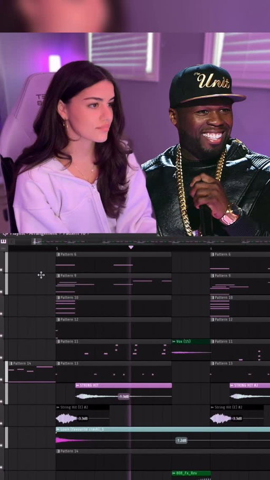The image size is (270, 480).
Task: Click the playlist tool icon at the top-left corner
Action: [x=3, y=241]
